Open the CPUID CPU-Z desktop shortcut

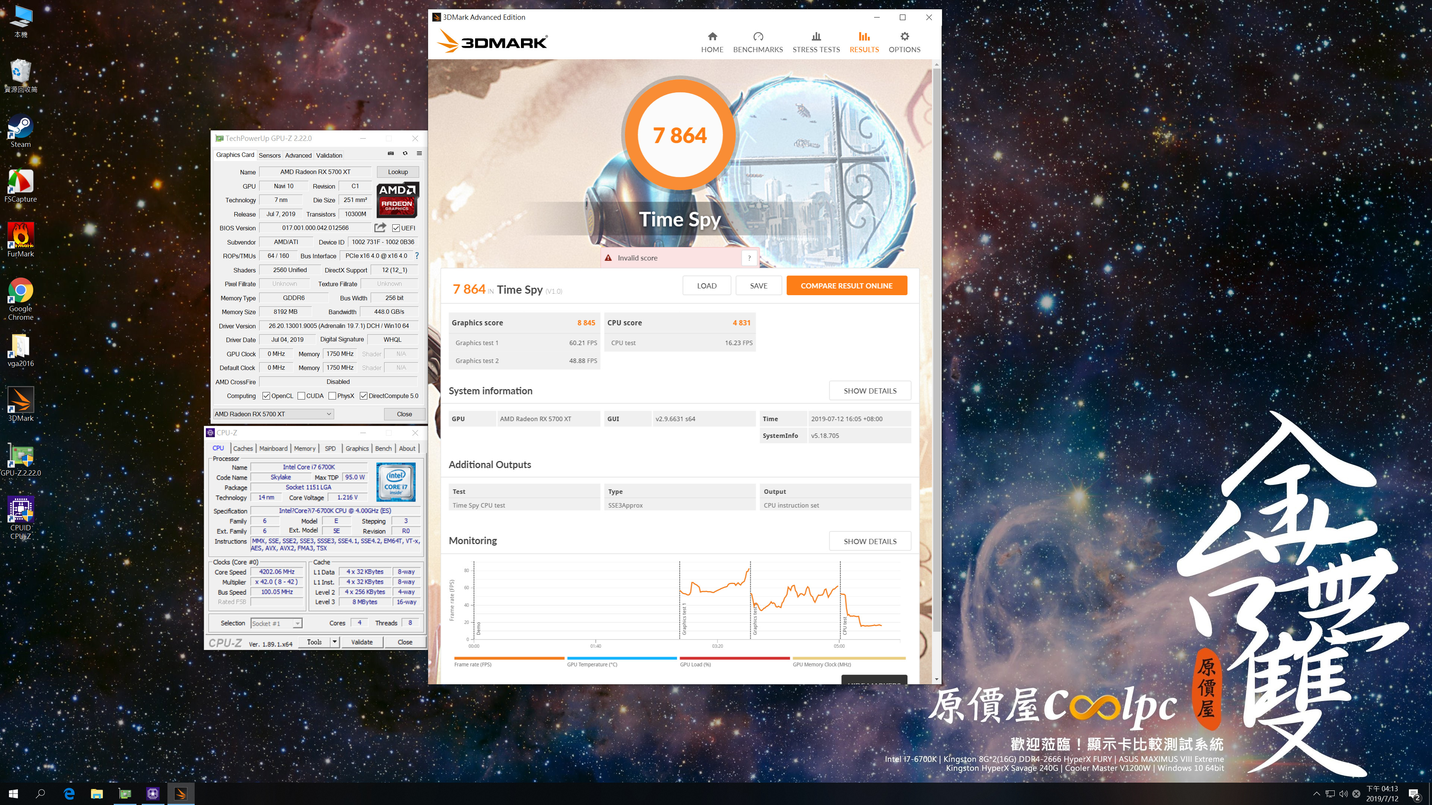21,518
